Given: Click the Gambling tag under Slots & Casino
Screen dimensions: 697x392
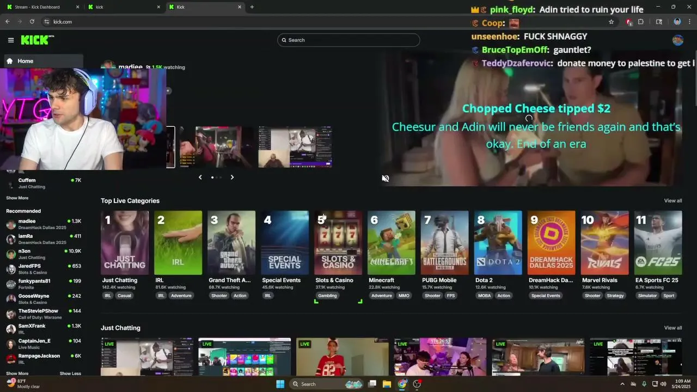Looking at the screenshot, I should point(327,296).
